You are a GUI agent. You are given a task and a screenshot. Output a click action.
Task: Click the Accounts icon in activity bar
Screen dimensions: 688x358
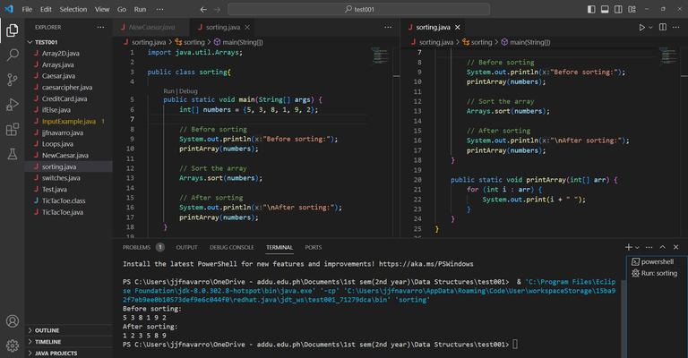tap(13, 321)
